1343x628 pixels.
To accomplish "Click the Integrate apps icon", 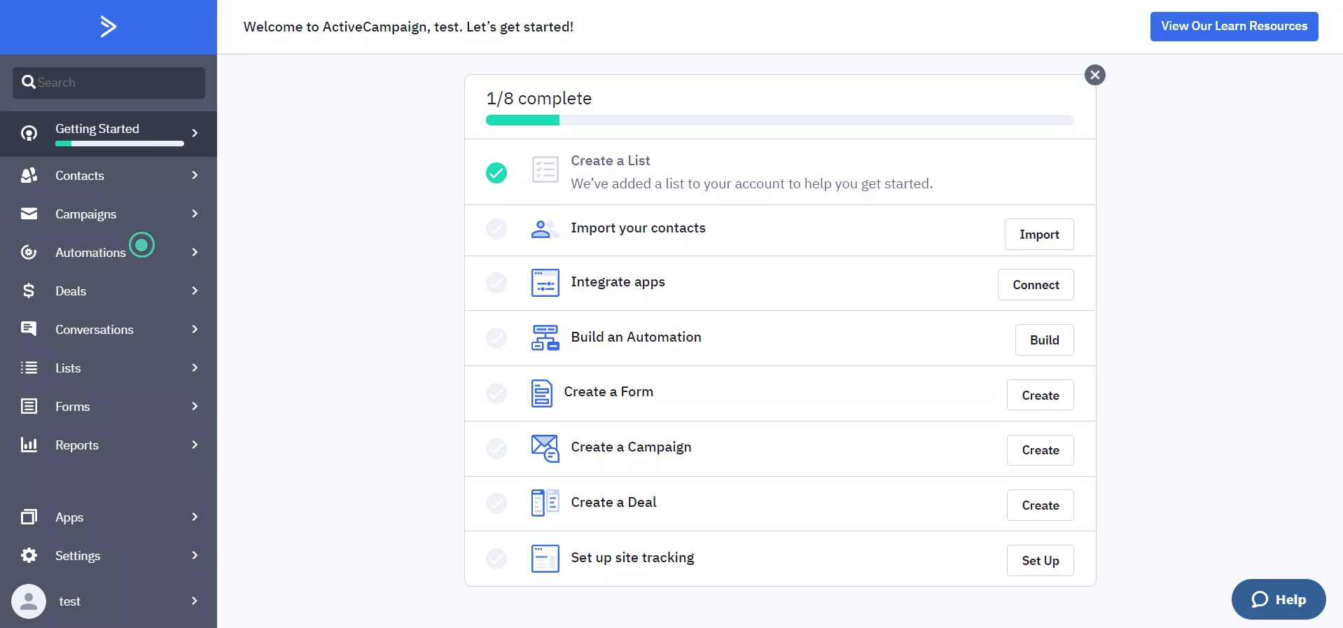I will 545,283.
